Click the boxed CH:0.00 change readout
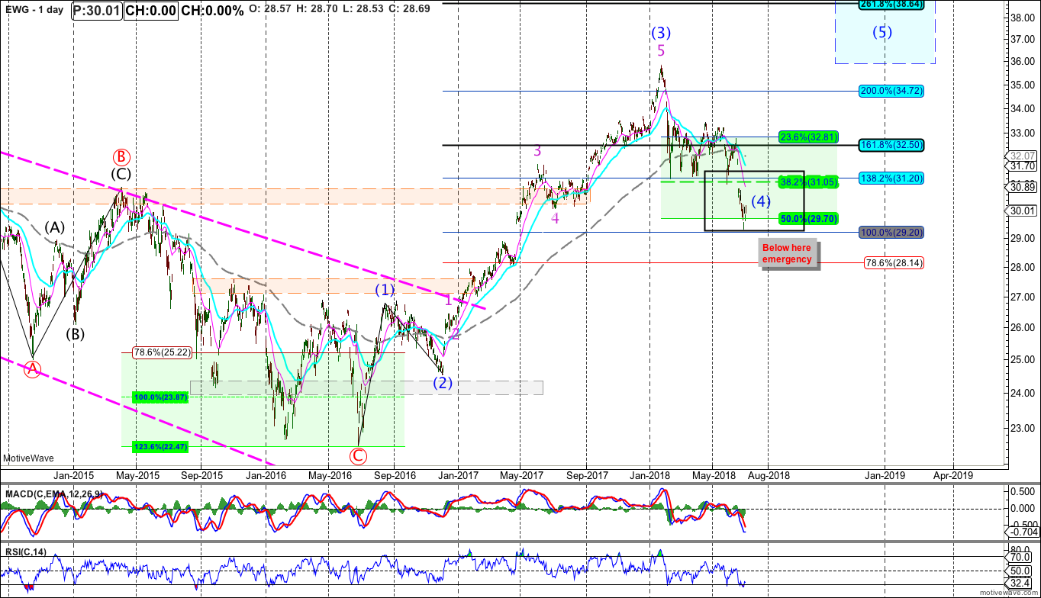1041x598 pixels. pos(151,11)
